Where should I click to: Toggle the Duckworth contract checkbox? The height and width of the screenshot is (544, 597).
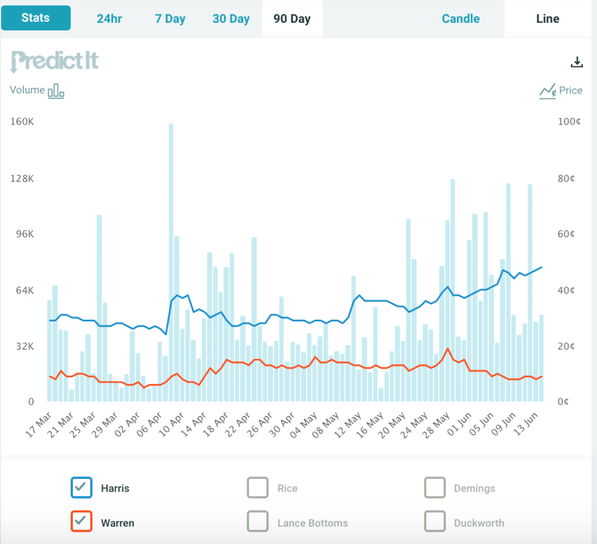coord(435,522)
